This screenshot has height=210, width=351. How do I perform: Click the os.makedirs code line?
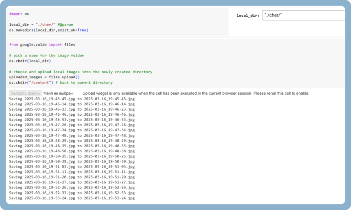(x=48, y=30)
